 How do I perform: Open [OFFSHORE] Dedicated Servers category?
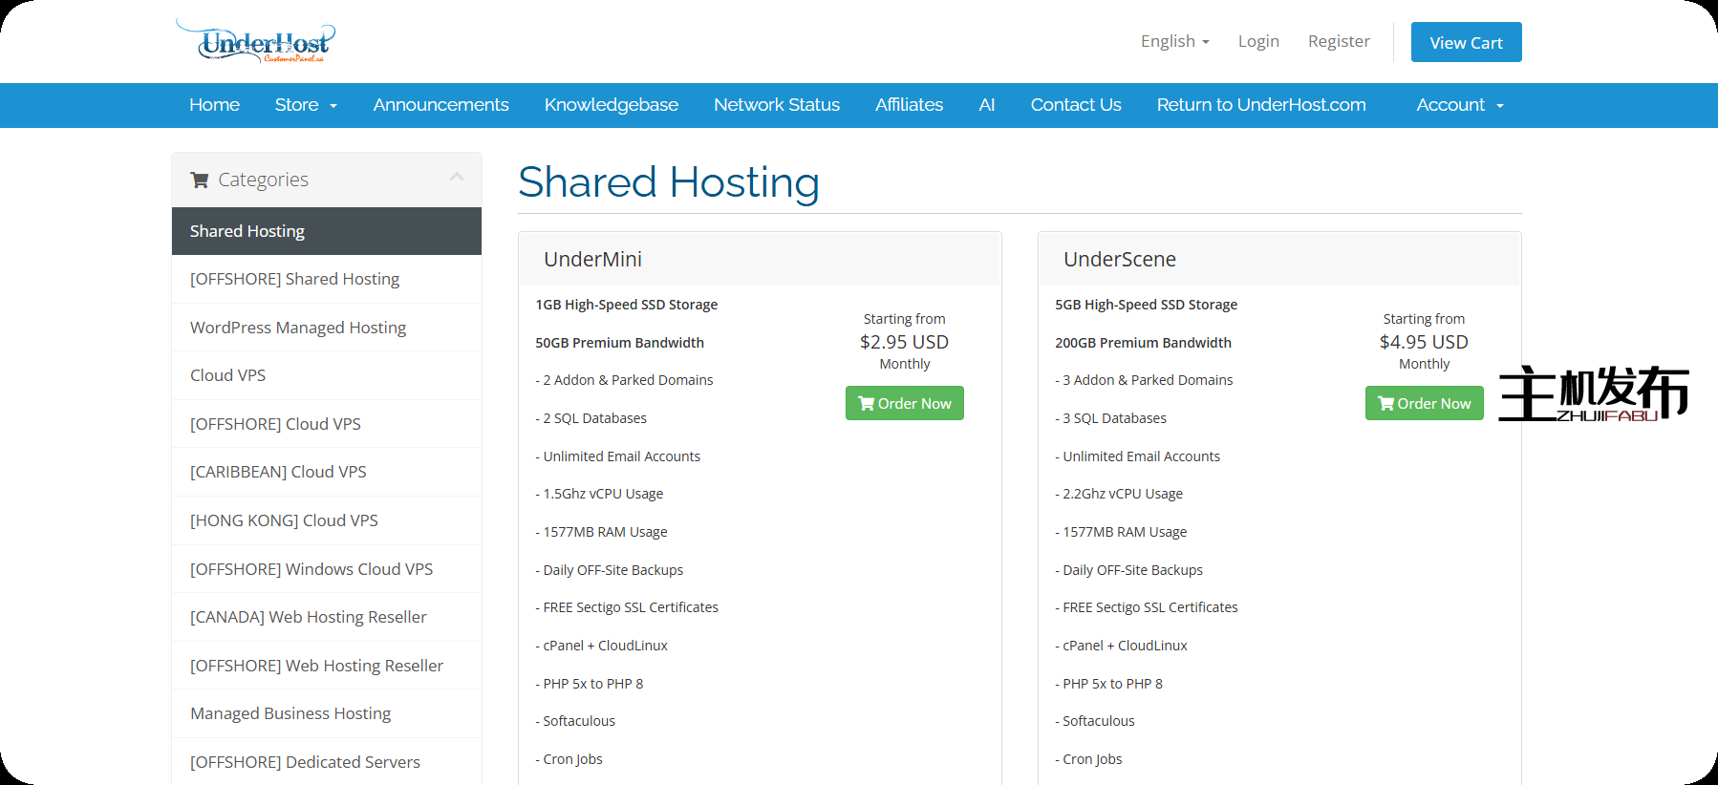[327, 762]
